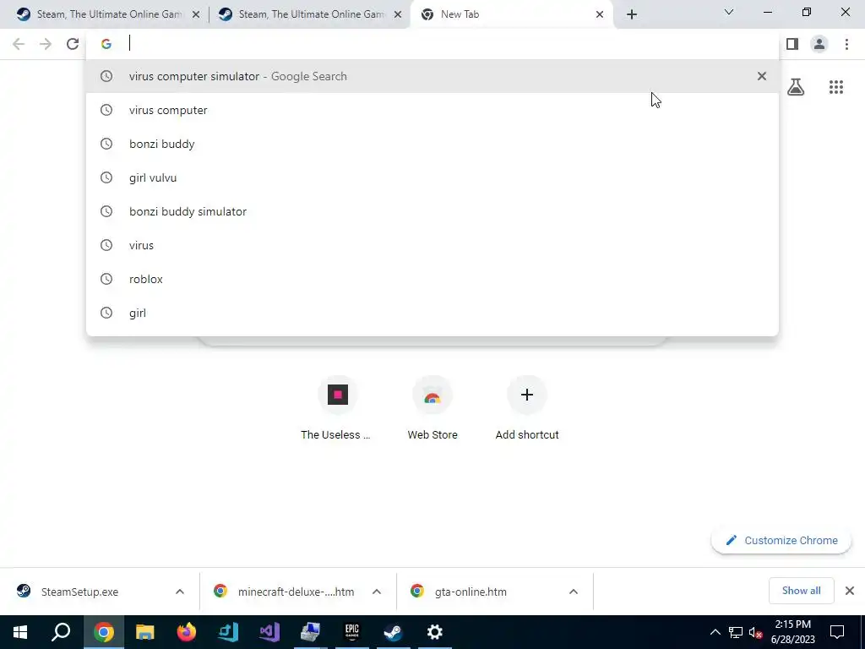Open Visual Studio from taskbar
Viewport: 865px width, 649px height.
tap(269, 632)
